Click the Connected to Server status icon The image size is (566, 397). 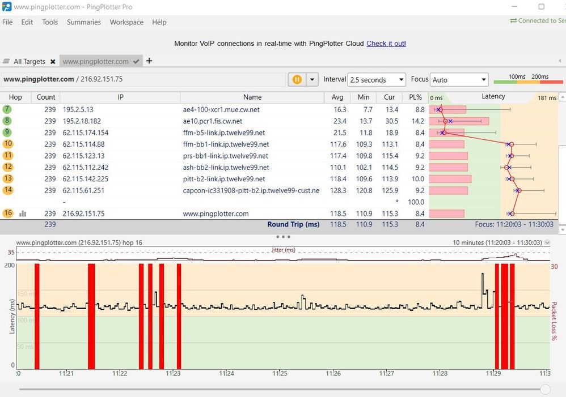click(513, 21)
